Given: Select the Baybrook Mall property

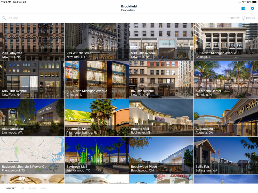Looking at the screenshot, I should (x=97, y=155).
